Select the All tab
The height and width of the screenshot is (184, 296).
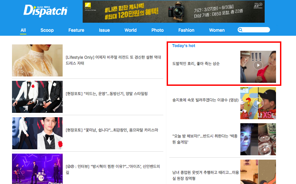click(x=23, y=30)
